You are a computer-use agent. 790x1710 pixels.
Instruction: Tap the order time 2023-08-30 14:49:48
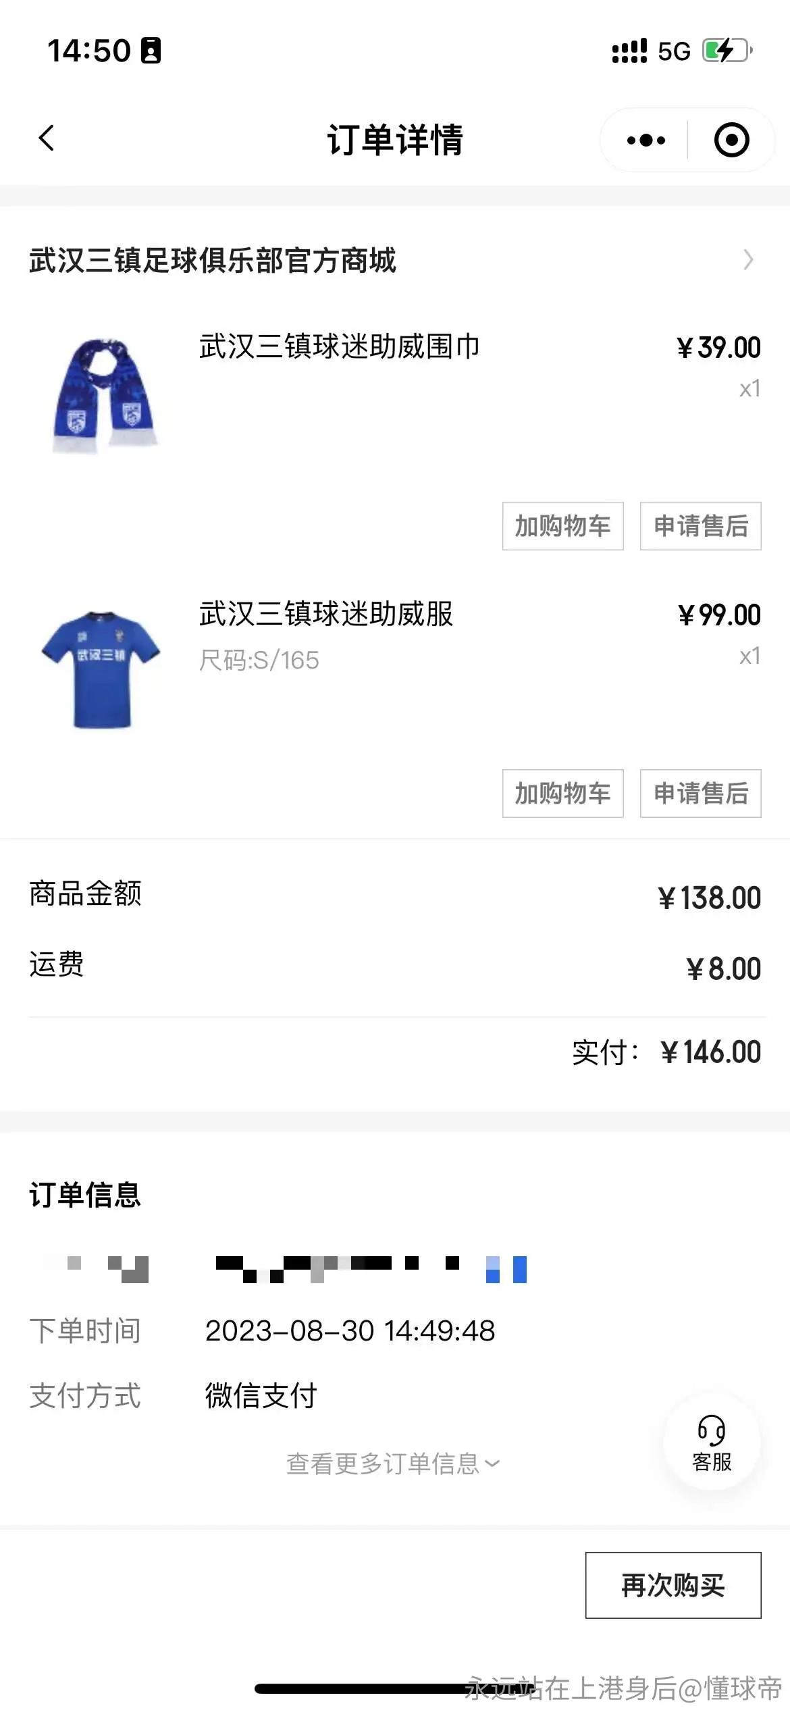point(350,1330)
